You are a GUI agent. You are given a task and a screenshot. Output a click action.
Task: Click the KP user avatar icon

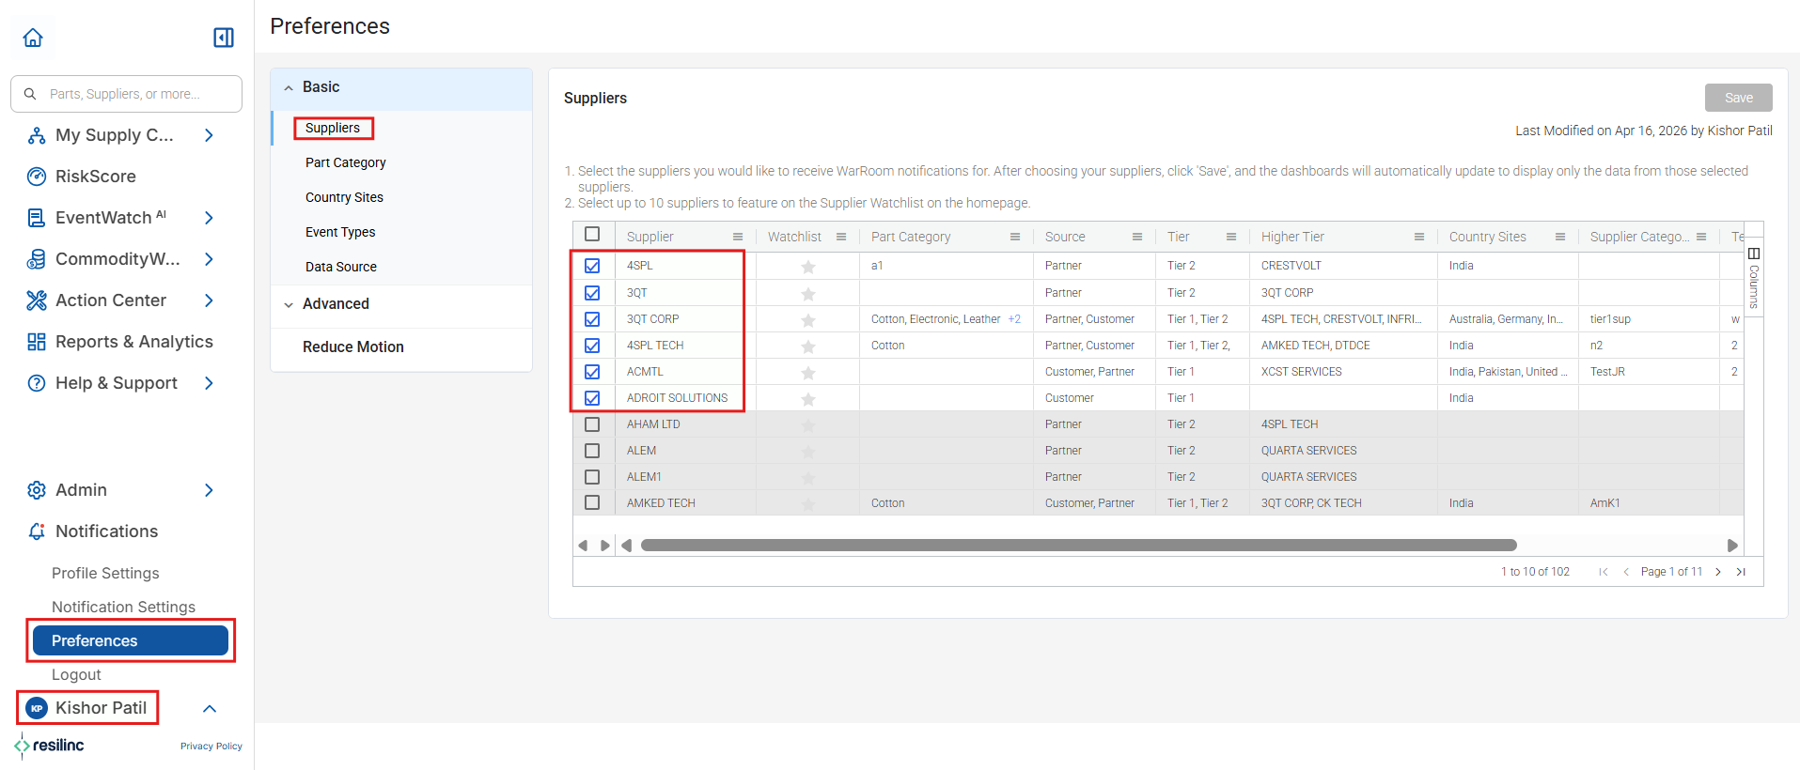coord(37,708)
